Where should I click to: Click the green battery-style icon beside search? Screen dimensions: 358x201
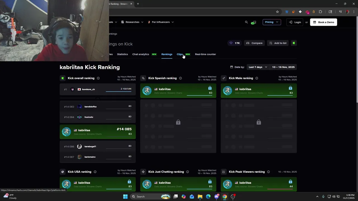pyautogui.click(x=254, y=22)
